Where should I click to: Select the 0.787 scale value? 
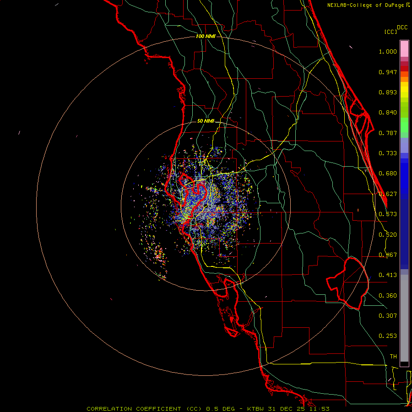pos(388,133)
